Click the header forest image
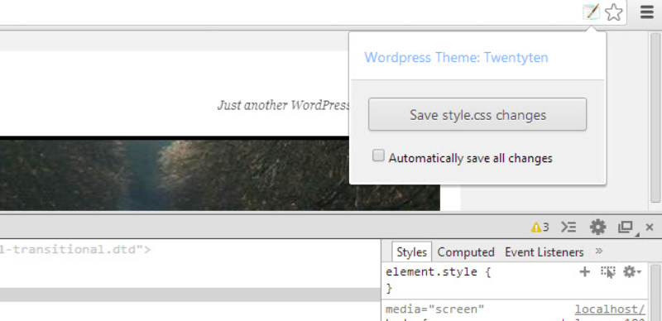The image size is (662, 321). [x=220, y=175]
